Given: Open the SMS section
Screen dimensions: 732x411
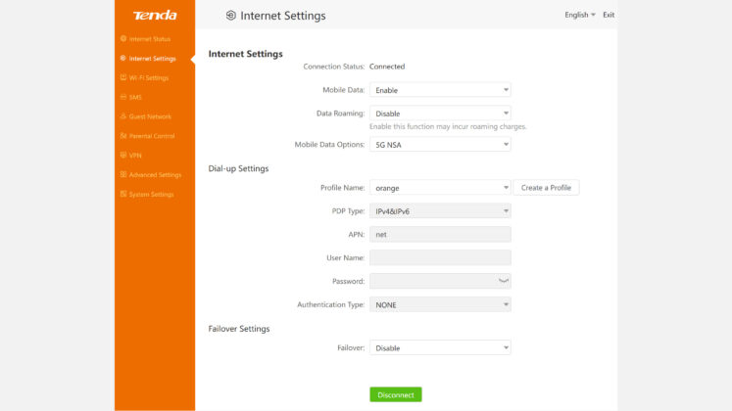Looking at the screenshot, I should point(135,98).
